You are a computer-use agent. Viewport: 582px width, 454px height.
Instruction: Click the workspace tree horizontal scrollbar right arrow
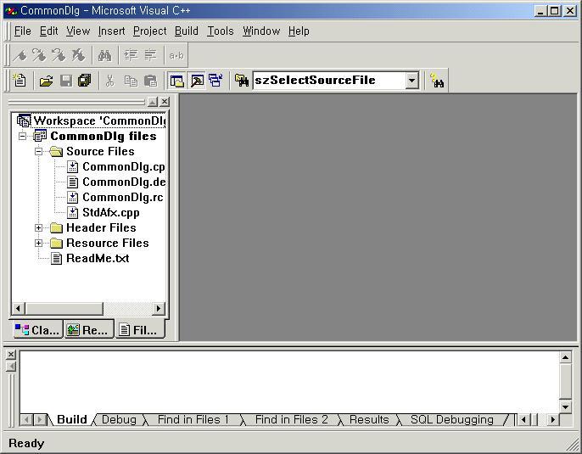[159, 308]
